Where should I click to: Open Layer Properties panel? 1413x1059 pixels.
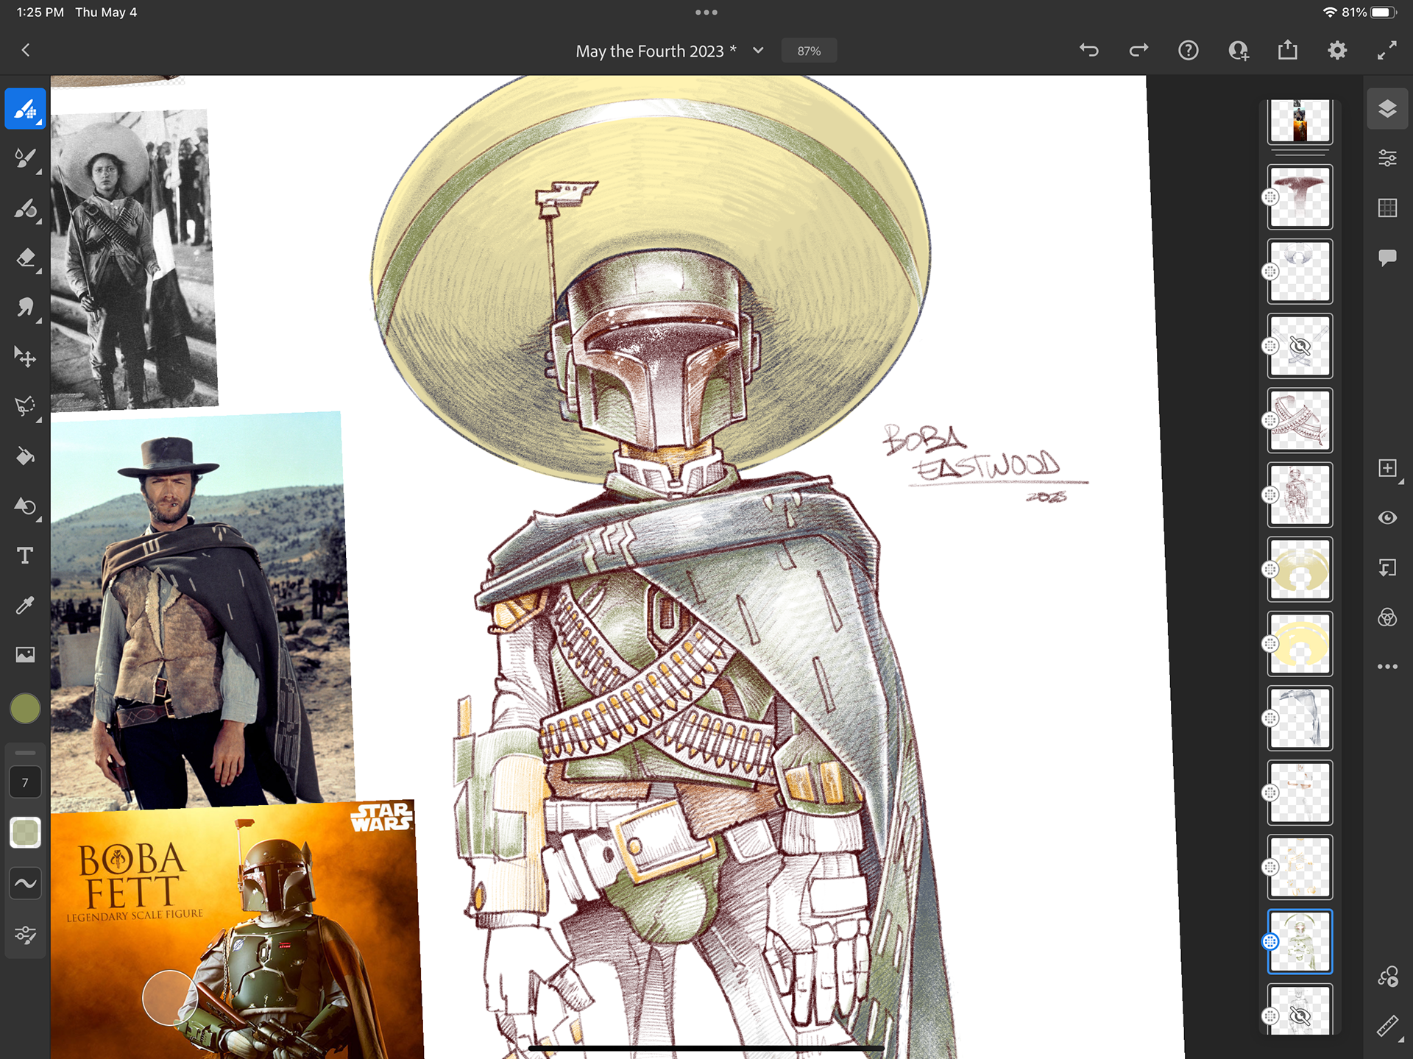tap(1387, 158)
